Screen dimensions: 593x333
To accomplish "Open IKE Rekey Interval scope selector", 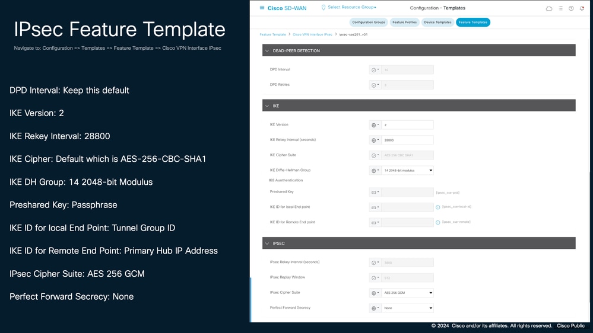I will point(375,140).
